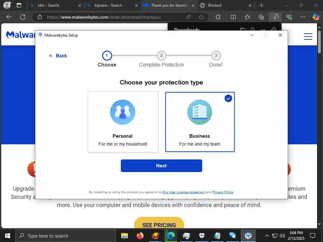Viewport: 323px width, 242px height.
Task: Open Edge Settings and more menu
Action: 302,17
